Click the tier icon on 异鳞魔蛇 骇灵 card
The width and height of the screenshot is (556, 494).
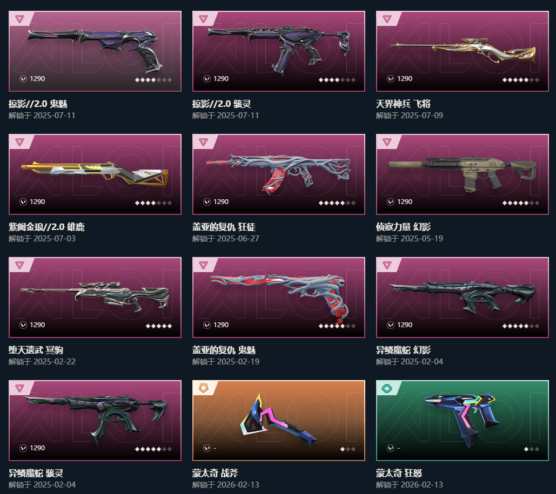[19, 388]
